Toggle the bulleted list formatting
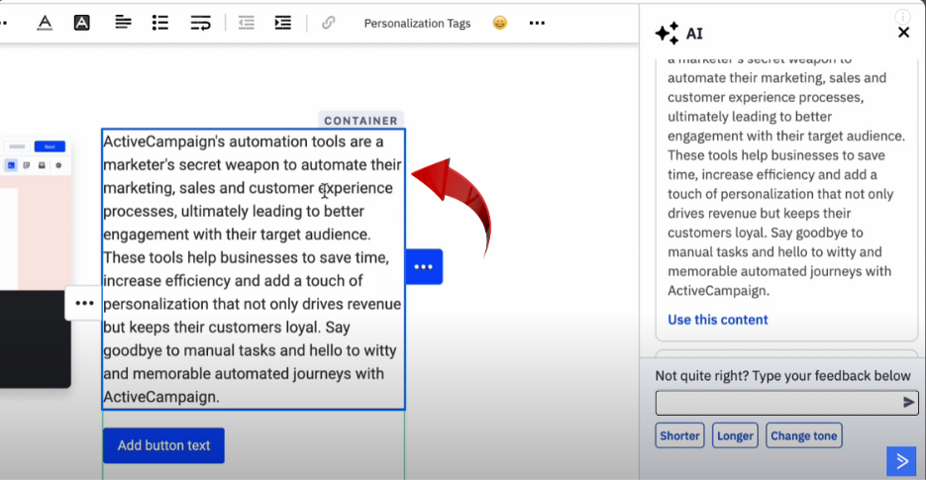This screenshot has height=480, width=926. tap(160, 23)
